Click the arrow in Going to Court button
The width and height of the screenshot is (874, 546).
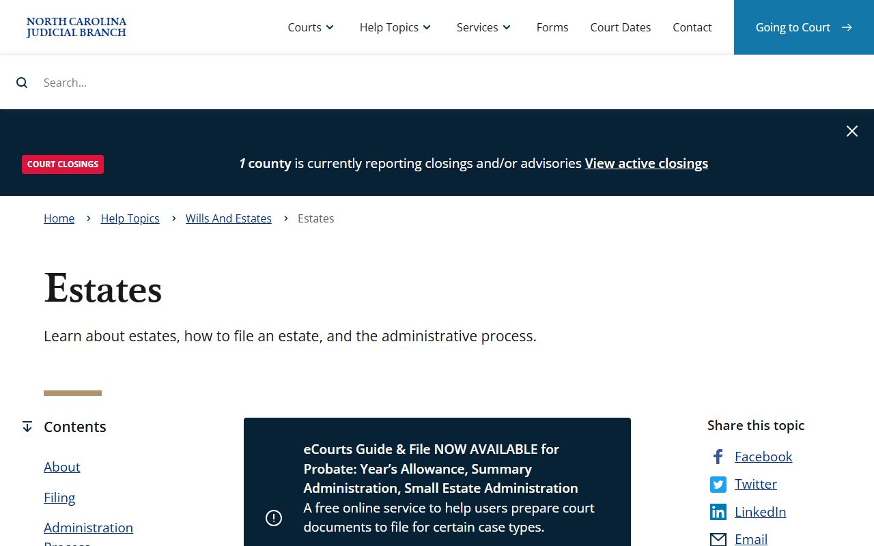point(847,27)
